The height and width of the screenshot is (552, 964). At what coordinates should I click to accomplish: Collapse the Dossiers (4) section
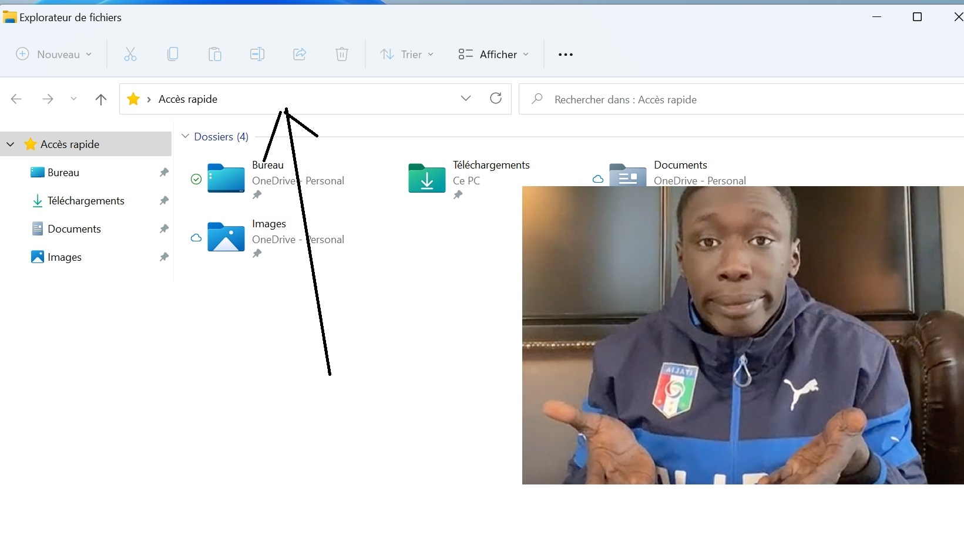coord(186,136)
